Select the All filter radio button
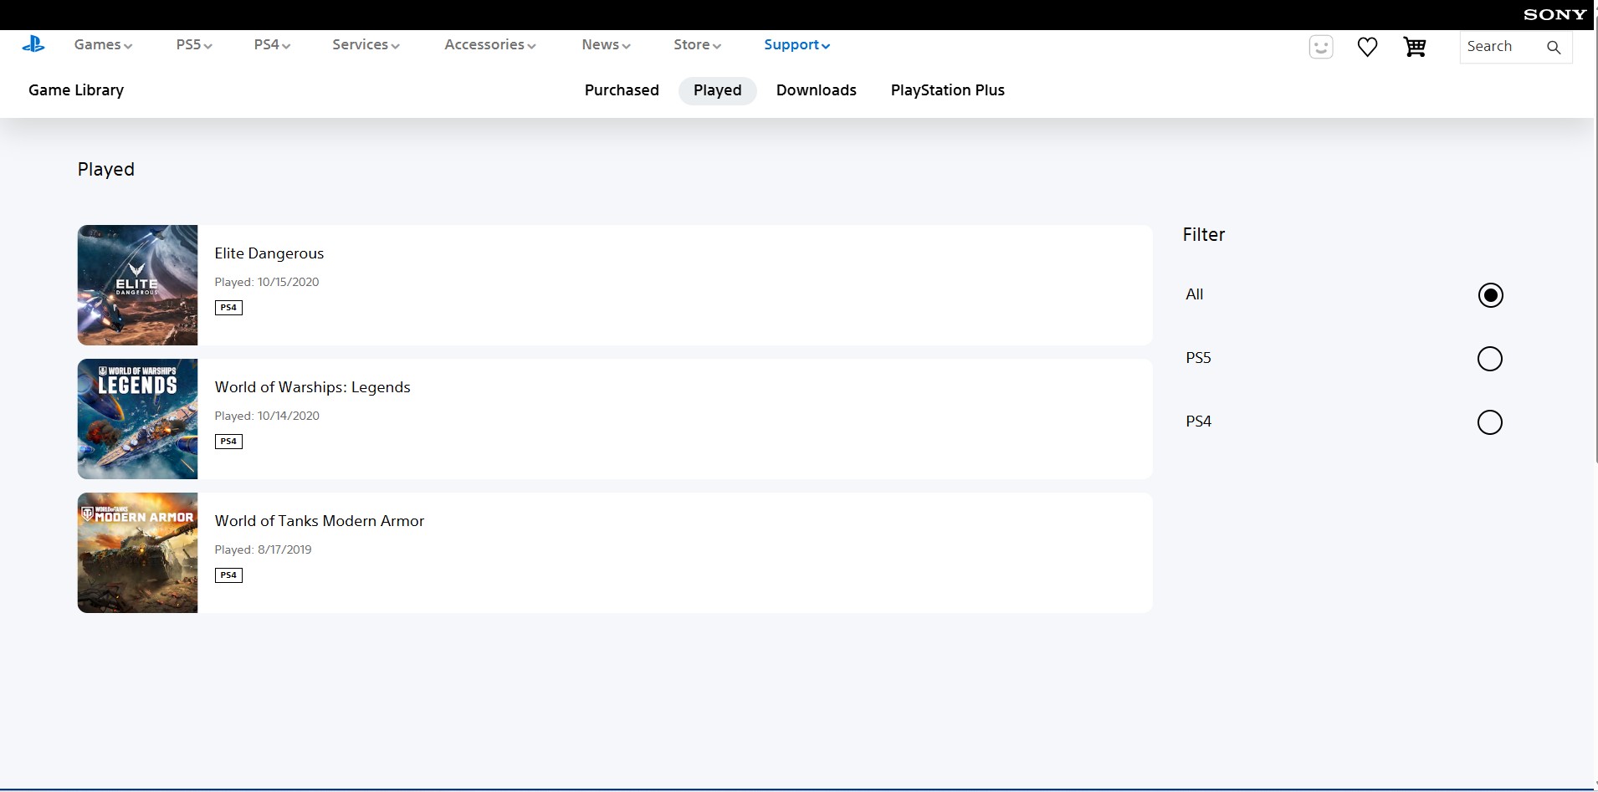Image resolution: width=1598 pixels, height=792 pixels. click(1490, 295)
